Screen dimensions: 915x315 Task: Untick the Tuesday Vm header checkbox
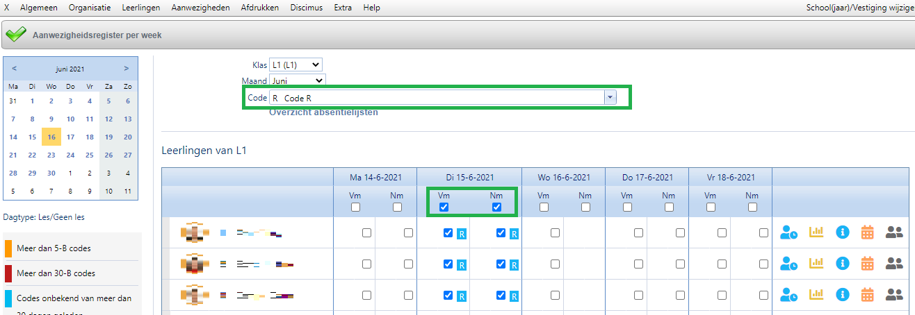click(x=444, y=207)
